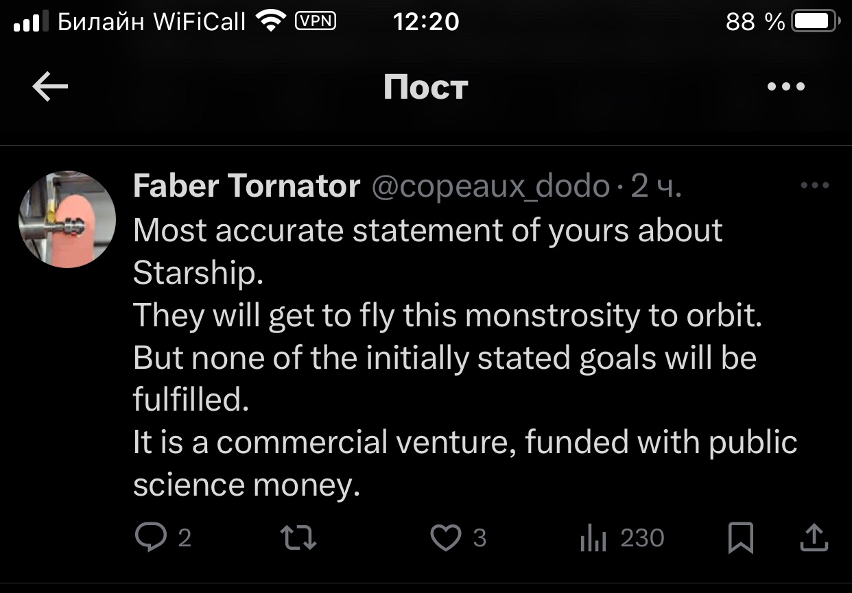Tap the share upload icon

pos(814,537)
